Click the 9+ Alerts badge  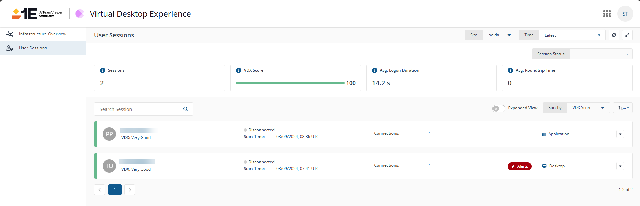coord(519,166)
